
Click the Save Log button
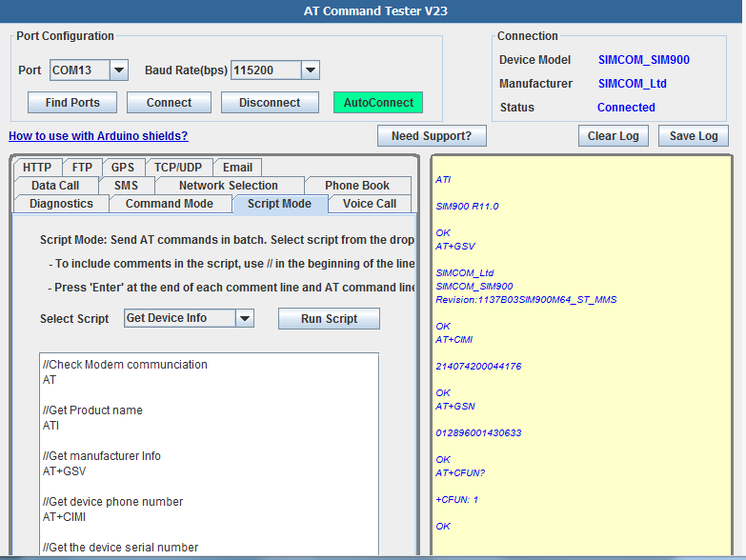(x=694, y=136)
